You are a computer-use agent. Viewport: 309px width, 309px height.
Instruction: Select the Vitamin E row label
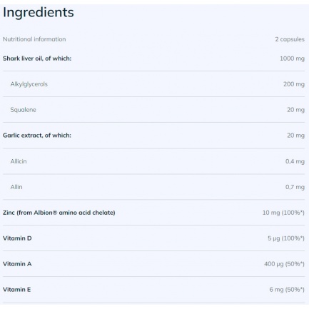click(17, 290)
